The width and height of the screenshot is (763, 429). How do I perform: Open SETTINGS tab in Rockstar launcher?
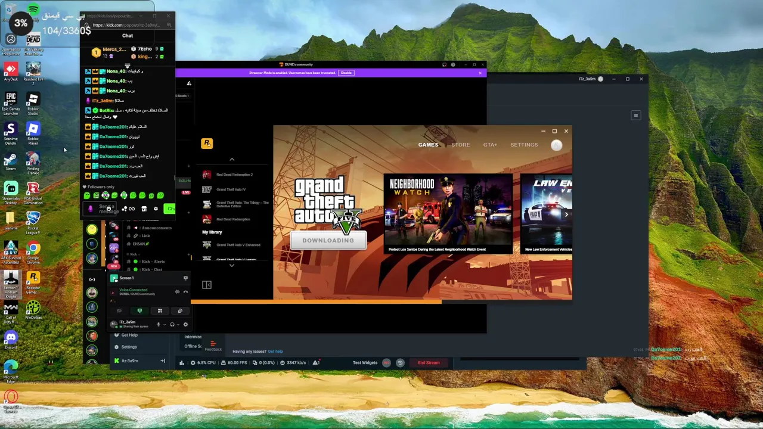[x=524, y=145]
